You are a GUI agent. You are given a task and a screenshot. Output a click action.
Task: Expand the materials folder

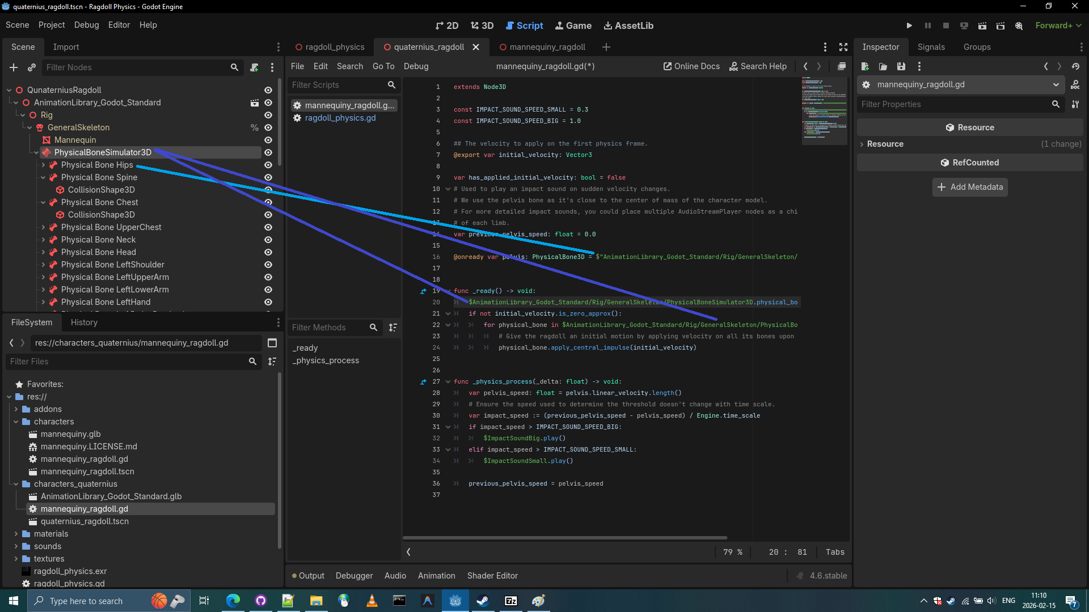[16, 534]
